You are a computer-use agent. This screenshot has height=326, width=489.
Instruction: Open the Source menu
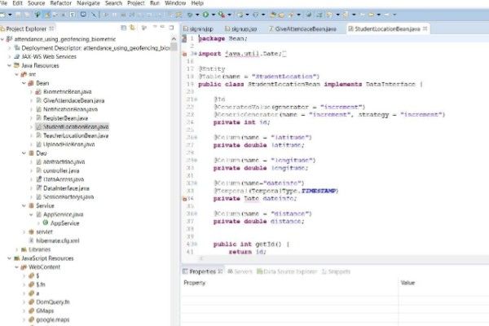click(36, 3)
